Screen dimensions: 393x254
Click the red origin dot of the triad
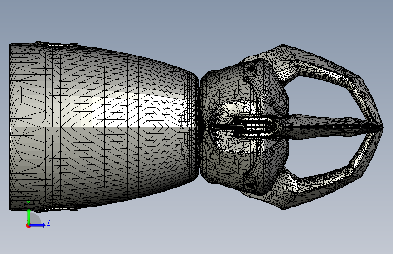click(x=28, y=226)
